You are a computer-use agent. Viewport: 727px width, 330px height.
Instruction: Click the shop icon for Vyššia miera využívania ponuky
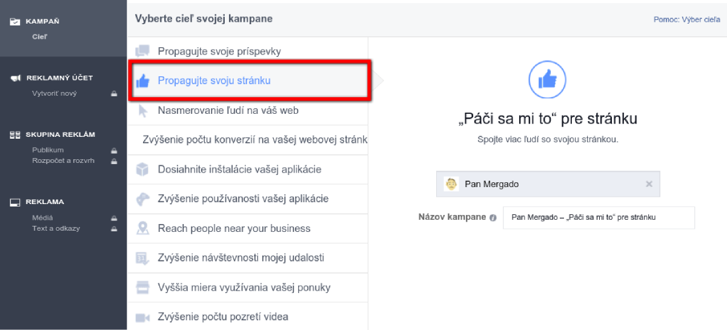click(x=142, y=287)
